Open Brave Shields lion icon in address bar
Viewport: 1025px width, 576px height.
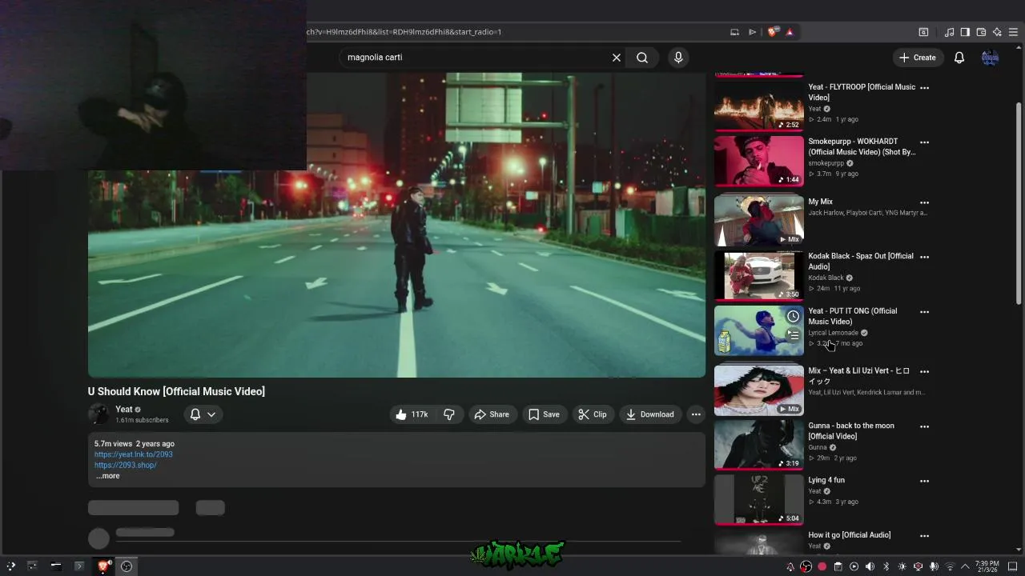coord(772,32)
